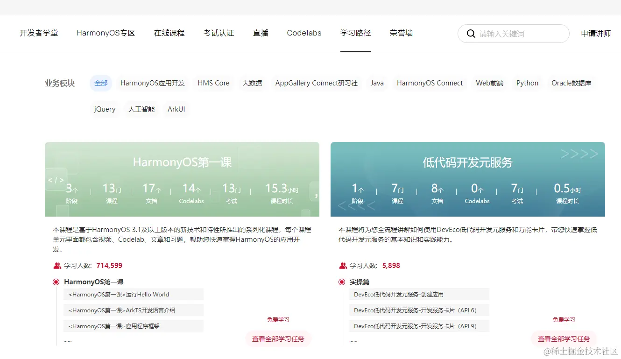Click the search magnifier icon

coord(471,34)
